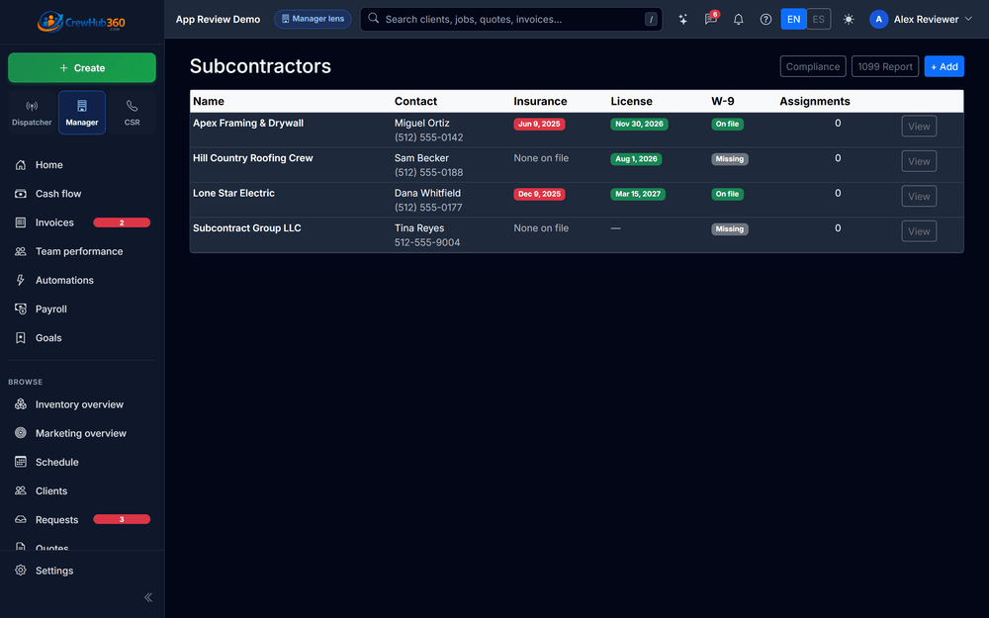Screen dimensions: 989x618
Task: Open Clients page
Action: [x=82, y=490]
